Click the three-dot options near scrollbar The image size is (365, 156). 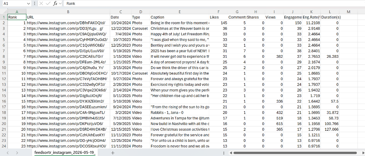click(x=224, y=153)
